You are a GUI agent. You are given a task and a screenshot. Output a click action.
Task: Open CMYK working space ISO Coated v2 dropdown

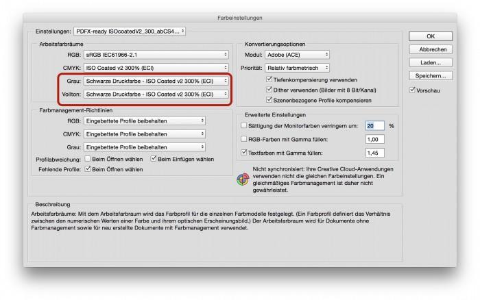click(x=156, y=68)
